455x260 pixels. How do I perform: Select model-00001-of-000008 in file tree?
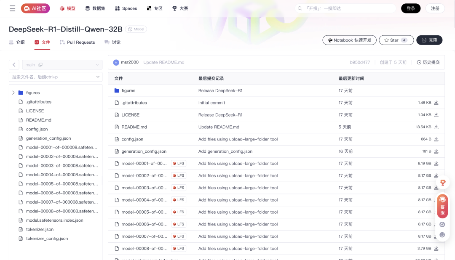click(62, 148)
